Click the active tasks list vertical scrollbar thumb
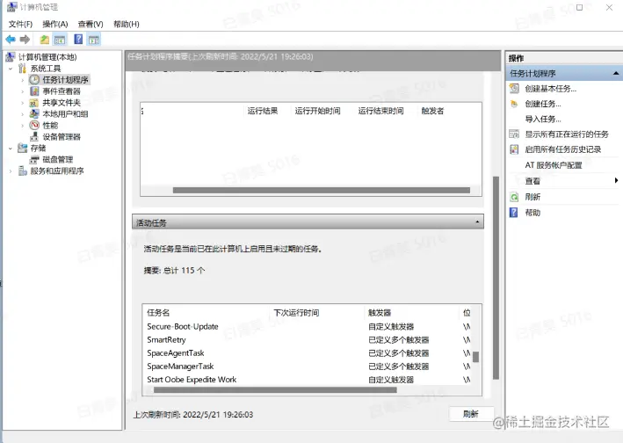This screenshot has height=443, width=623. tap(475, 357)
